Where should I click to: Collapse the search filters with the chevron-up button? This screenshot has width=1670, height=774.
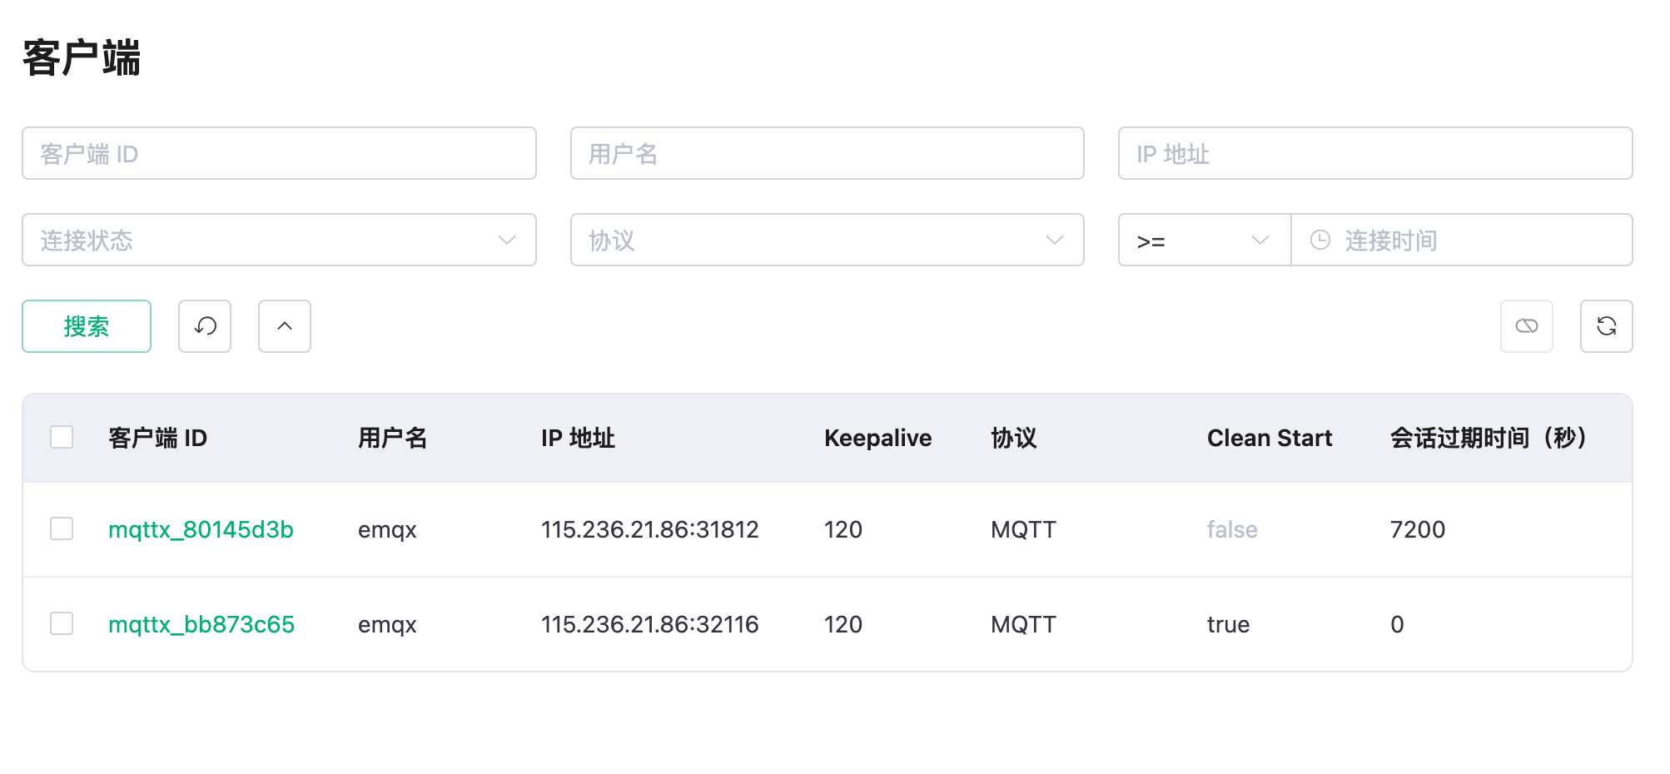pyautogui.click(x=285, y=326)
